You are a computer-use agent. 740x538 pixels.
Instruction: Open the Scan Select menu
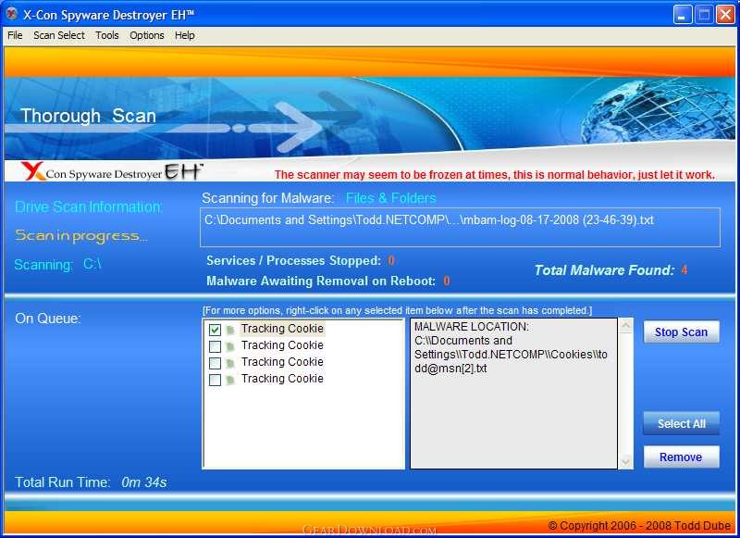pyautogui.click(x=59, y=35)
